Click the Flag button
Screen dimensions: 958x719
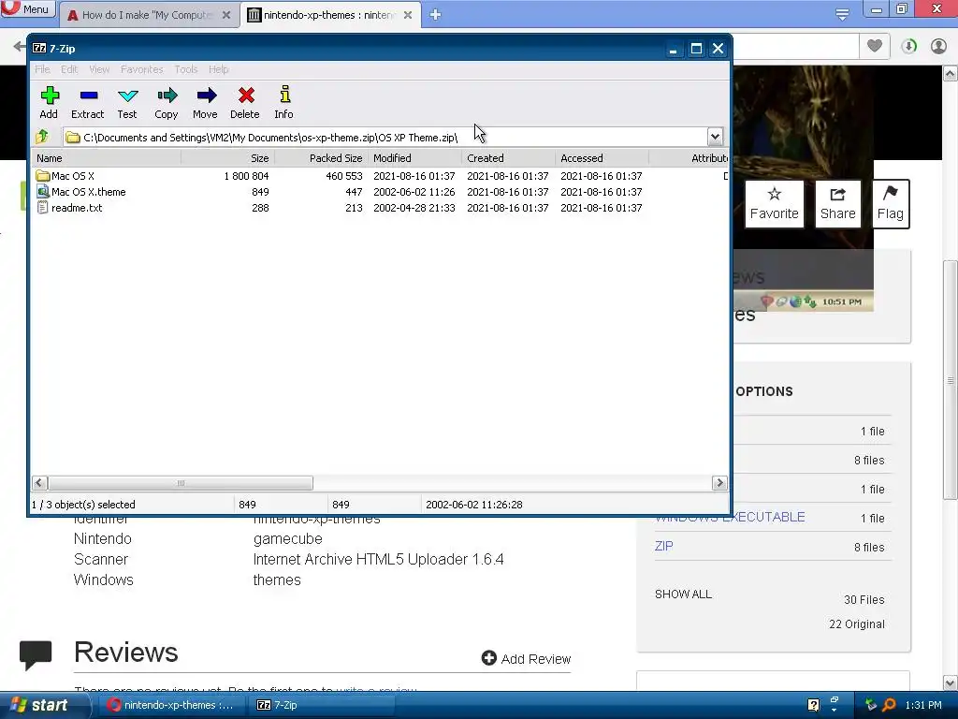[x=891, y=203]
